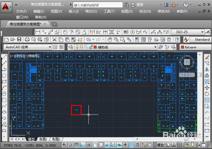Select the Radius dimension tool

[x=65, y=32]
